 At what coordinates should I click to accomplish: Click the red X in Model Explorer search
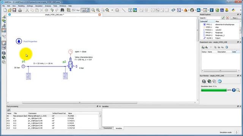pos(227,18)
